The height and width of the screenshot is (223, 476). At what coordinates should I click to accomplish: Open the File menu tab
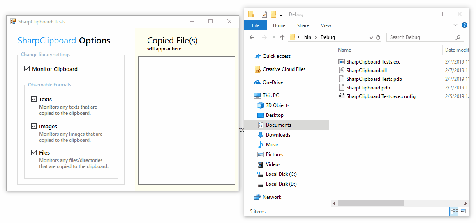pyautogui.click(x=256, y=25)
